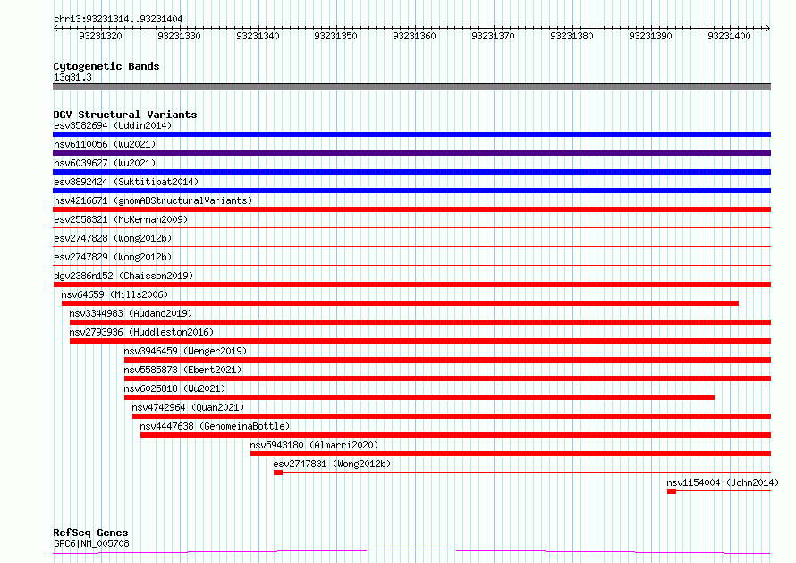Click the red bar under nsv64659 (Mills2006)
Viewport: 796px width, 563px height.
tap(400, 303)
